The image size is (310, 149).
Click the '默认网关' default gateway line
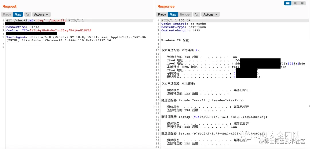(214, 77)
